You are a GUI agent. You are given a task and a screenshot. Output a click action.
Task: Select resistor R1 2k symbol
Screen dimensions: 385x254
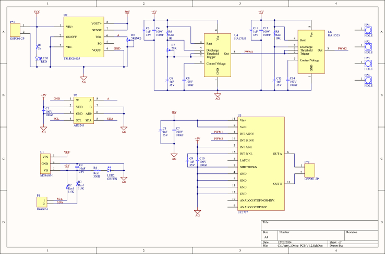[37, 46]
